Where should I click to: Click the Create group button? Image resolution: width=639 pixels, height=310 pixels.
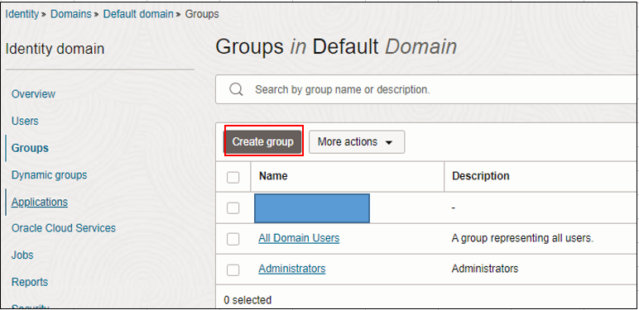tap(263, 142)
